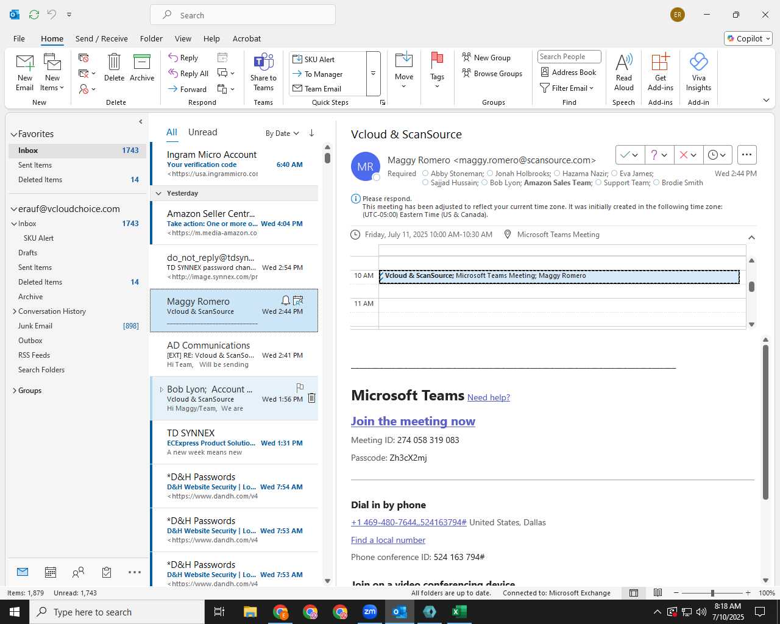Click Undo in the quick access toolbar
780x624 pixels.
[52, 15]
